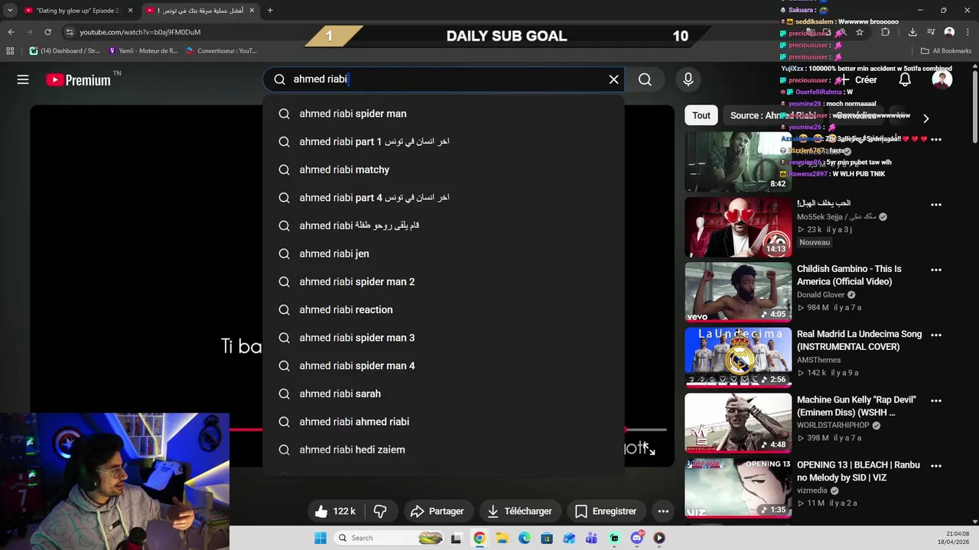The width and height of the screenshot is (979, 550).
Task: Reload the page in Chrome
Action: click(47, 32)
